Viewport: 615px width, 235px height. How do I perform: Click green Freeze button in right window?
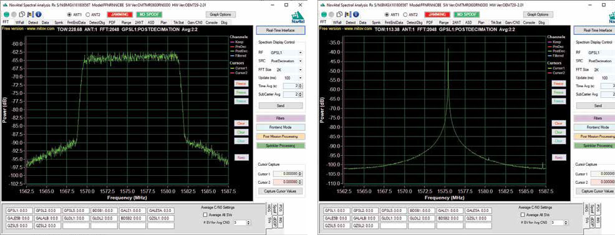[x=559, y=92]
